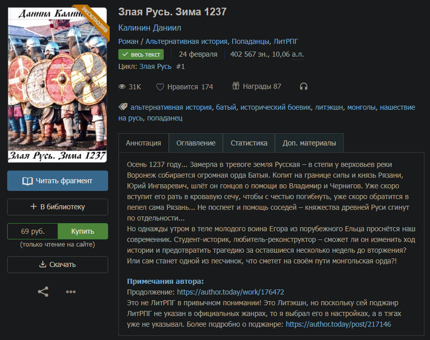Open the Statistics tab
The width and height of the screenshot is (430, 340).
tap(249, 143)
